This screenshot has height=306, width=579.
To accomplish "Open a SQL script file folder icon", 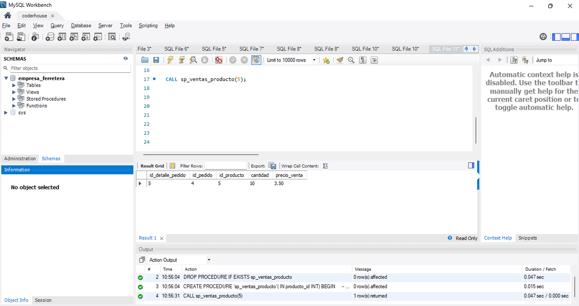I will 145,60.
